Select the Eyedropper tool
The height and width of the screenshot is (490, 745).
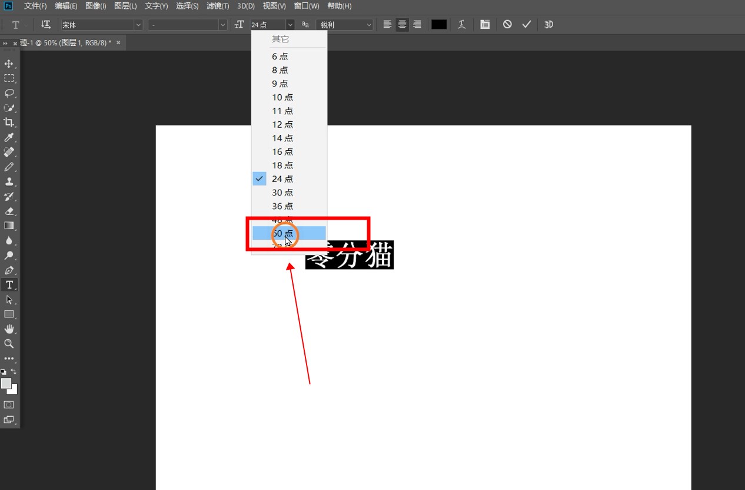tap(9, 138)
